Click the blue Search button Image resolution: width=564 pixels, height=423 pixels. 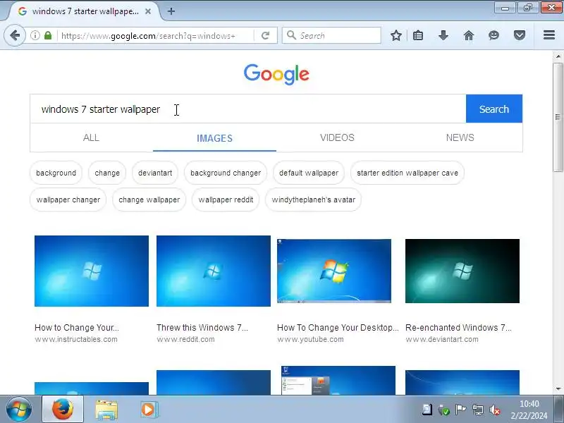click(494, 109)
